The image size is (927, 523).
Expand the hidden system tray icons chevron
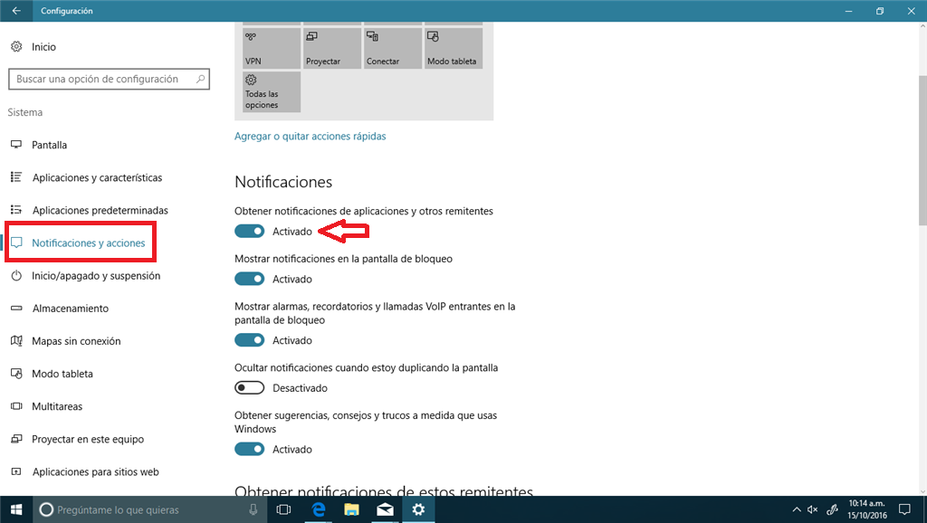(x=797, y=509)
